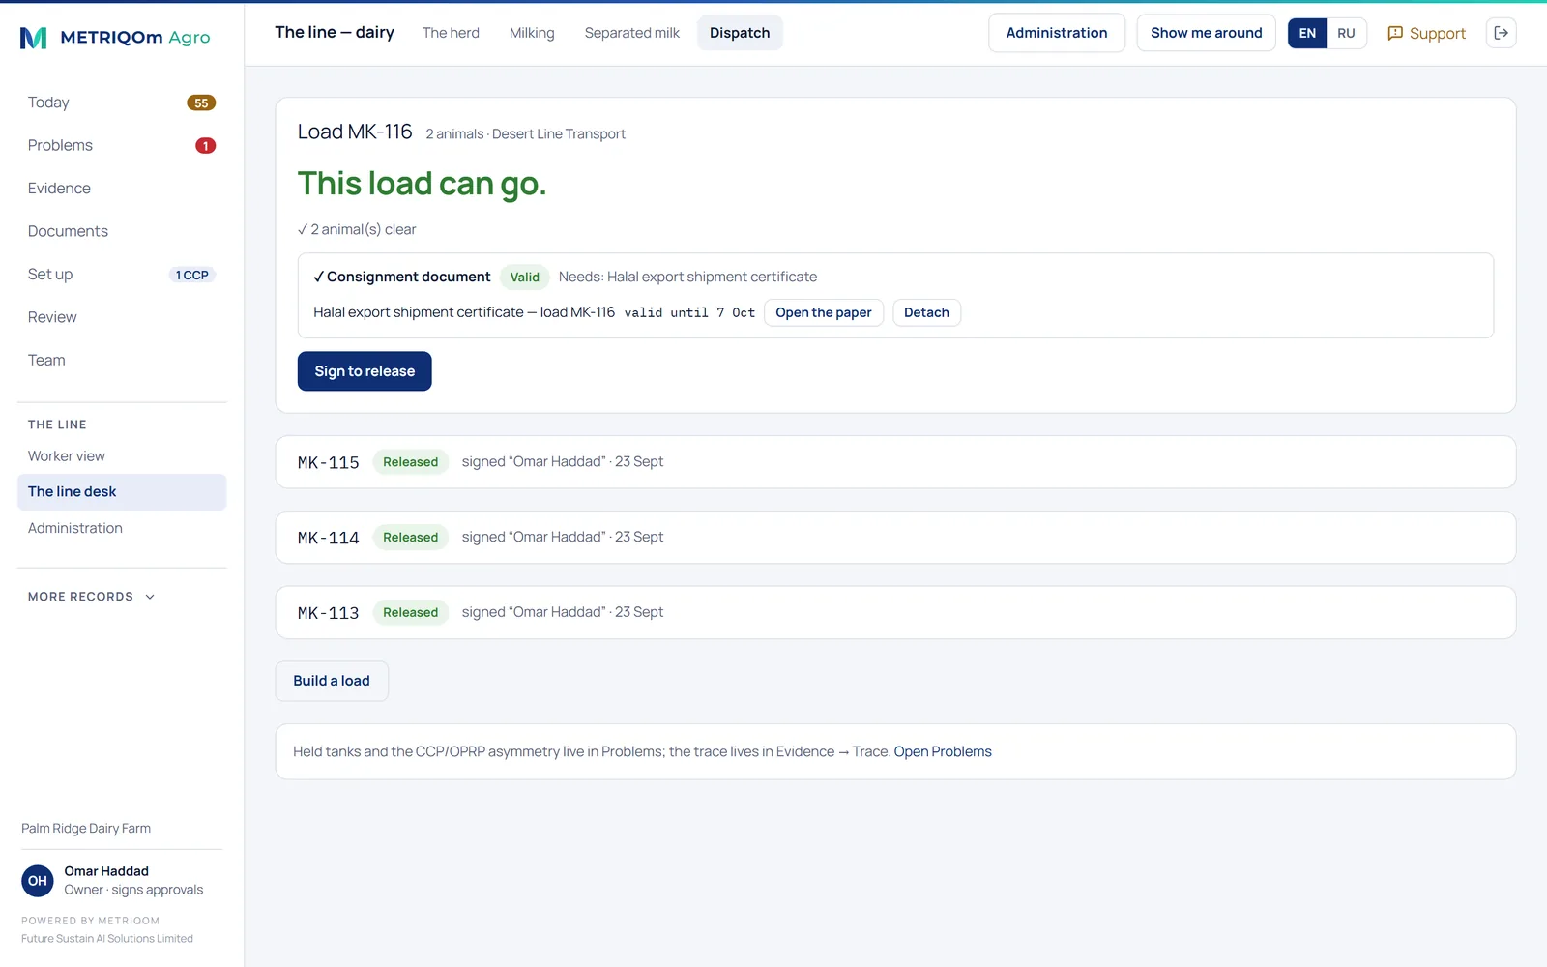
Task: Switch to Separated milk tab
Action: [x=631, y=33]
